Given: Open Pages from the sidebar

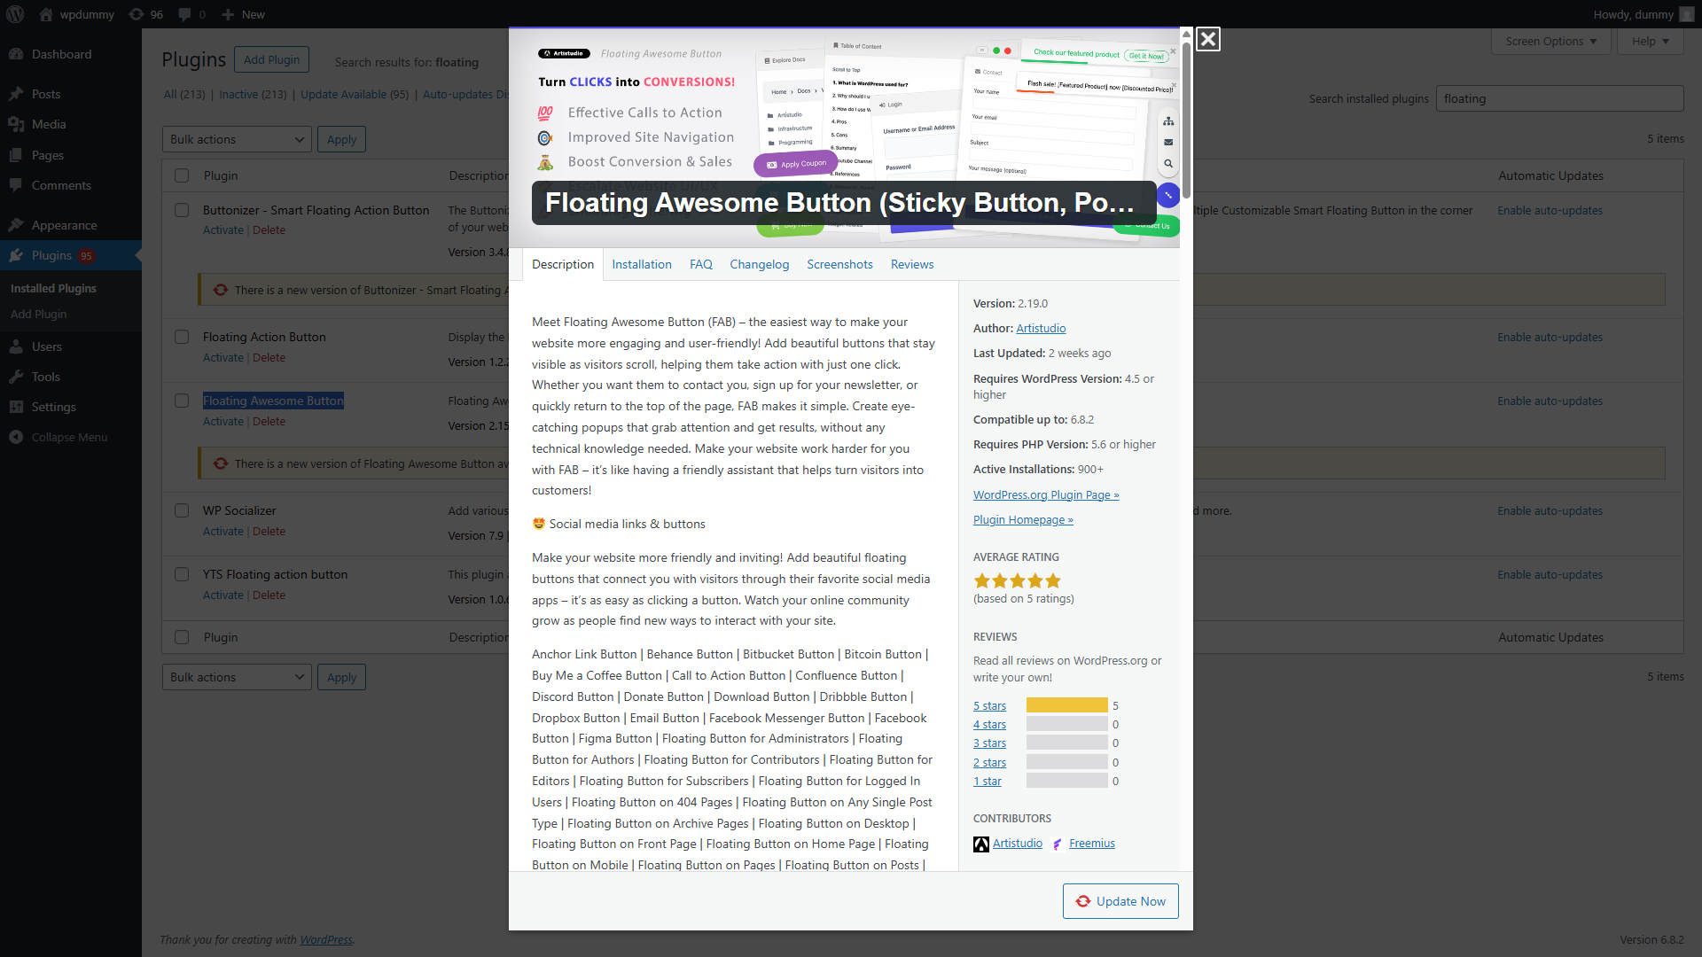Looking at the screenshot, I should pyautogui.click(x=48, y=155).
